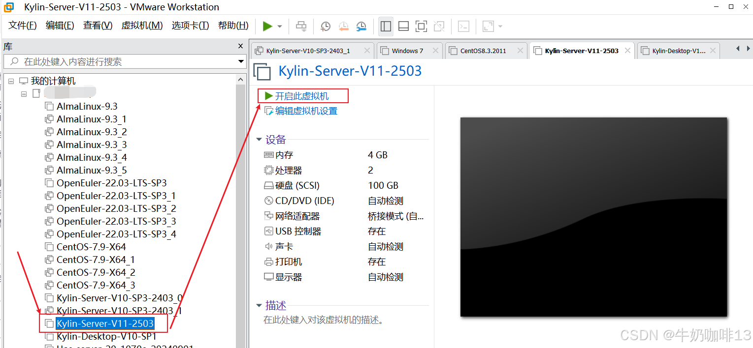The width and height of the screenshot is (753, 348).
Task: Open the 文件(F) menu
Action: coord(23,26)
